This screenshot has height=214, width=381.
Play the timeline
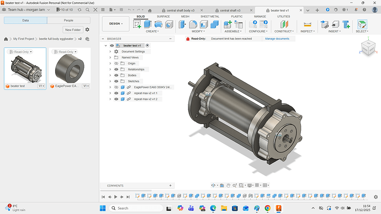pyautogui.click(x=115, y=197)
